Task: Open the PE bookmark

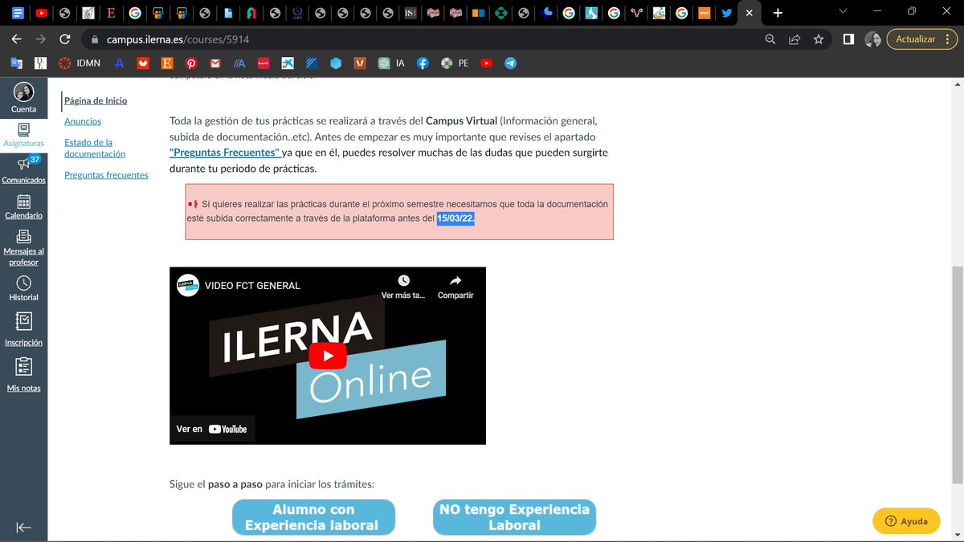Action: pyautogui.click(x=455, y=63)
